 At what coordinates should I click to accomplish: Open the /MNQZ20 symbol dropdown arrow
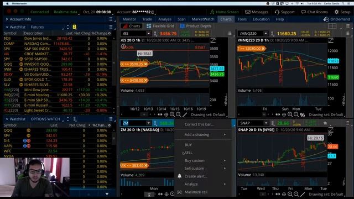[x=266, y=33]
